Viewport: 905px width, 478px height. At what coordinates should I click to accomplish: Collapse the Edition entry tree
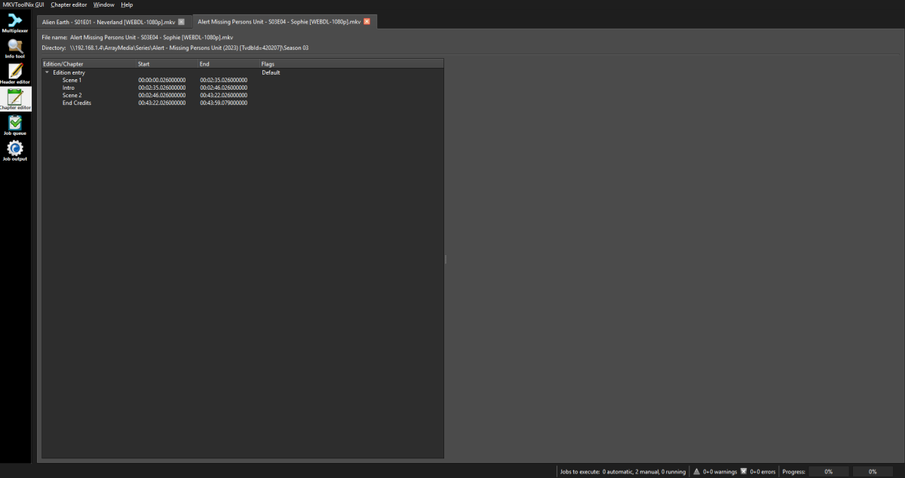tap(46, 72)
